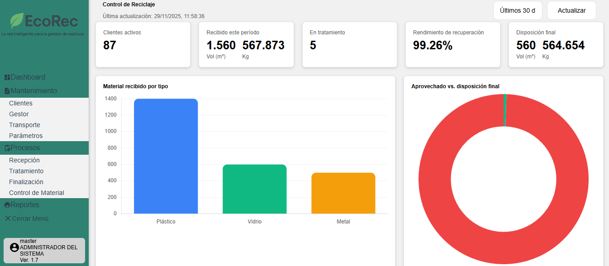Collapse the Procesos menu section
Image resolution: width=609 pixels, height=266 pixels.
(x=25, y=148)
